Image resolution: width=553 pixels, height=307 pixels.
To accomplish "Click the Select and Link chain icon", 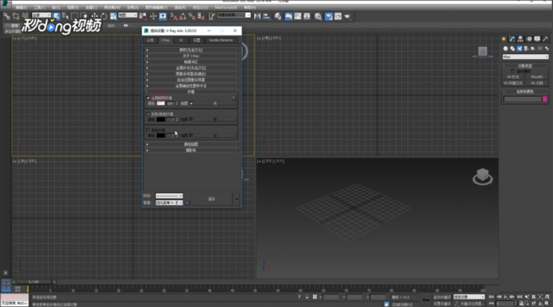I will (x=6, y=16).
